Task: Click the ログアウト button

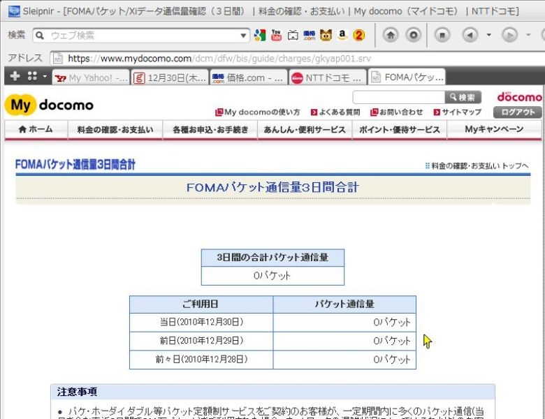Action: pos(518,112)
